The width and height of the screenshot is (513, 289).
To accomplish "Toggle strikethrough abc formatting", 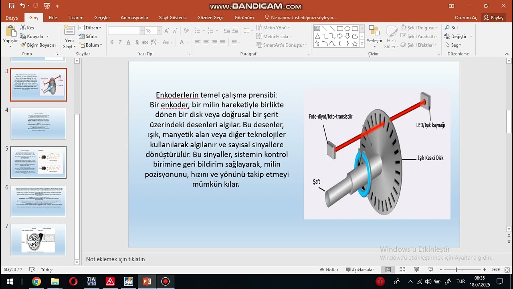I will (x=145, y=42).
